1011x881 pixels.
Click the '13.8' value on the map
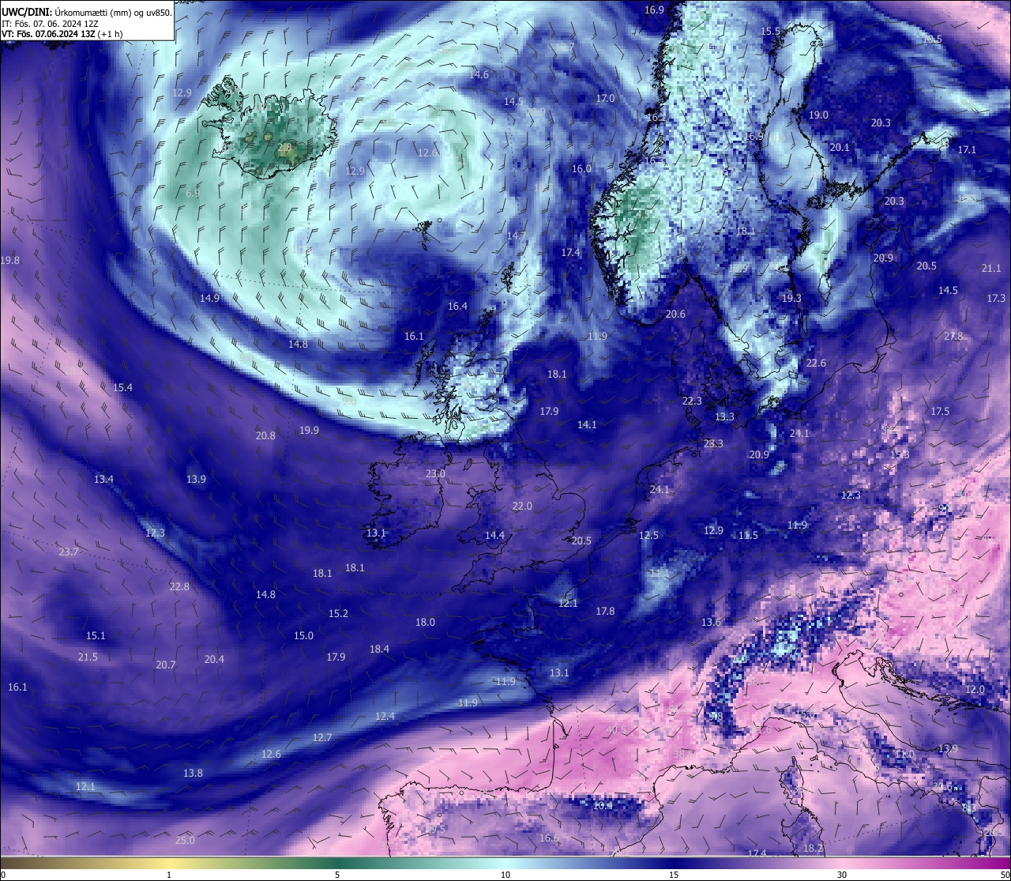pyautogui.click(x=193, y=774)
